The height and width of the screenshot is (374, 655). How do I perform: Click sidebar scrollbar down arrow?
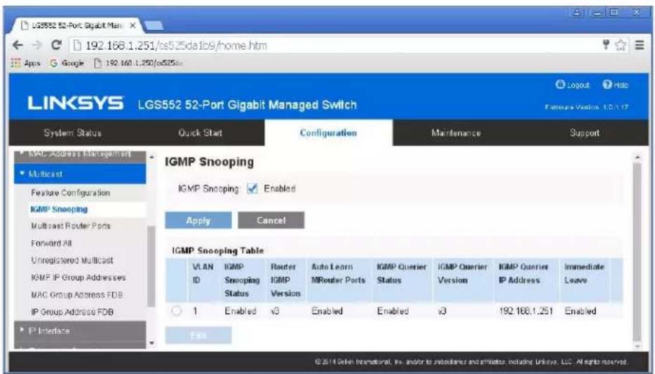[151, 343]
